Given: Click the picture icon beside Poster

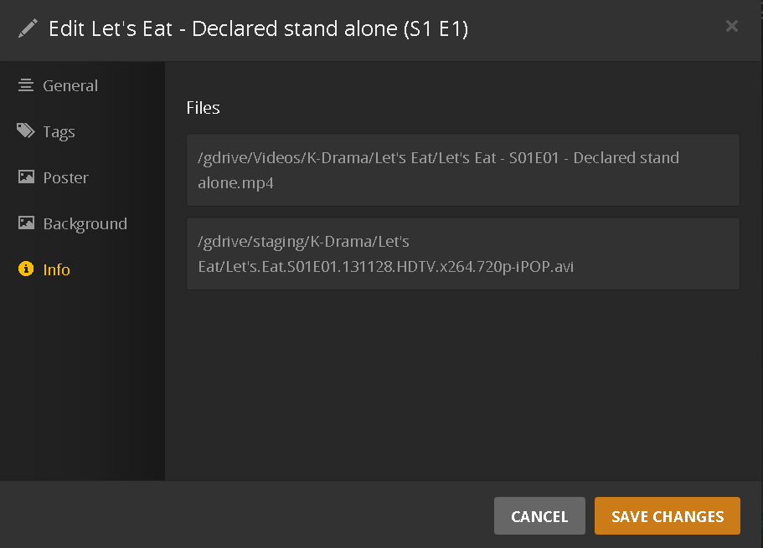Looking at the screenshot, I should 26,177.
